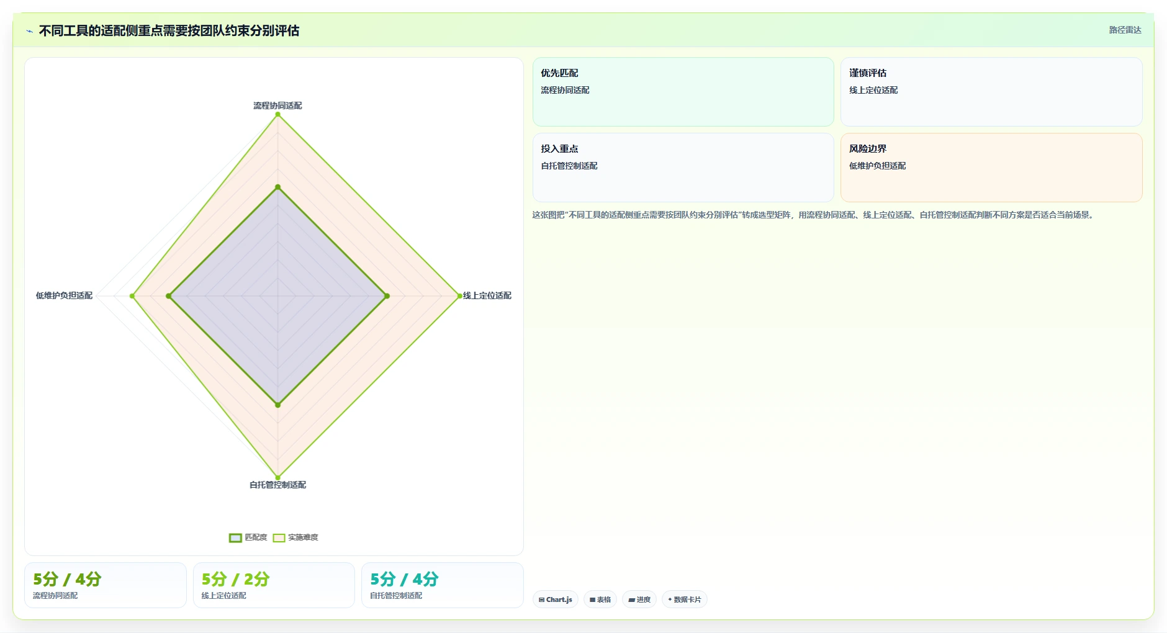Open the 优先匹配 card
The image size is (1167, 633).
coord(683,92)
